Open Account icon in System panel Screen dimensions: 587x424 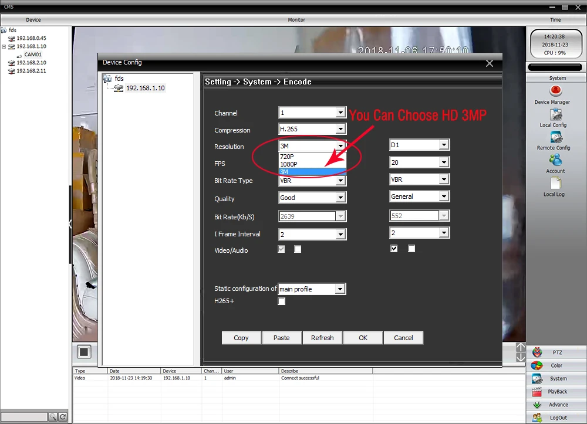coord(555,160)
